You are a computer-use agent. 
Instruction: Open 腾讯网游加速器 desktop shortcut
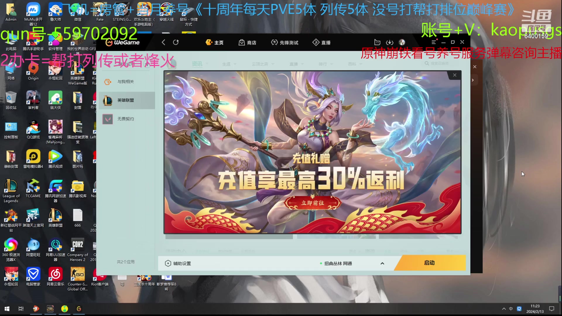click(55, 191)
